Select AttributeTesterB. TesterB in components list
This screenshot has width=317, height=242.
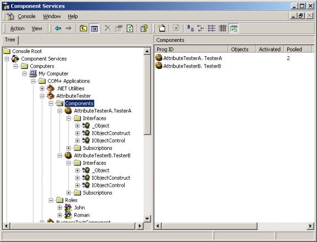(x=192, y=66)
